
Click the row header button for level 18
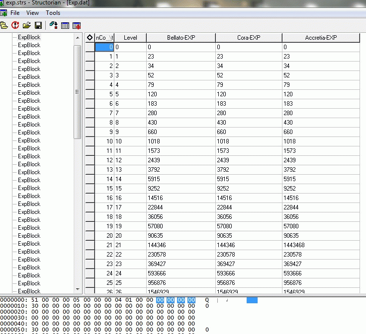tap(90, 217)
